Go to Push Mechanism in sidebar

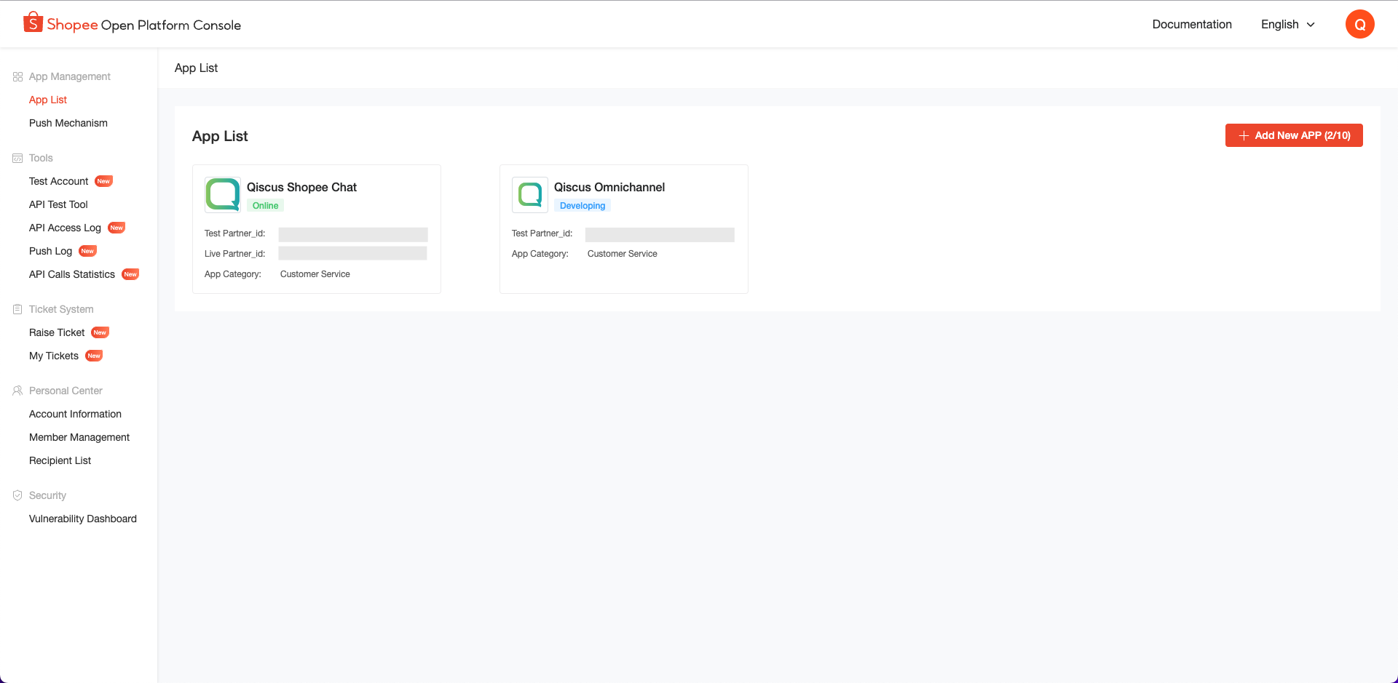click(x=68, y=123)
